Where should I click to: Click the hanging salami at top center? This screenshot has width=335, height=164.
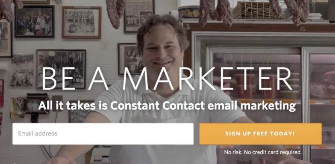coord(116,13)
